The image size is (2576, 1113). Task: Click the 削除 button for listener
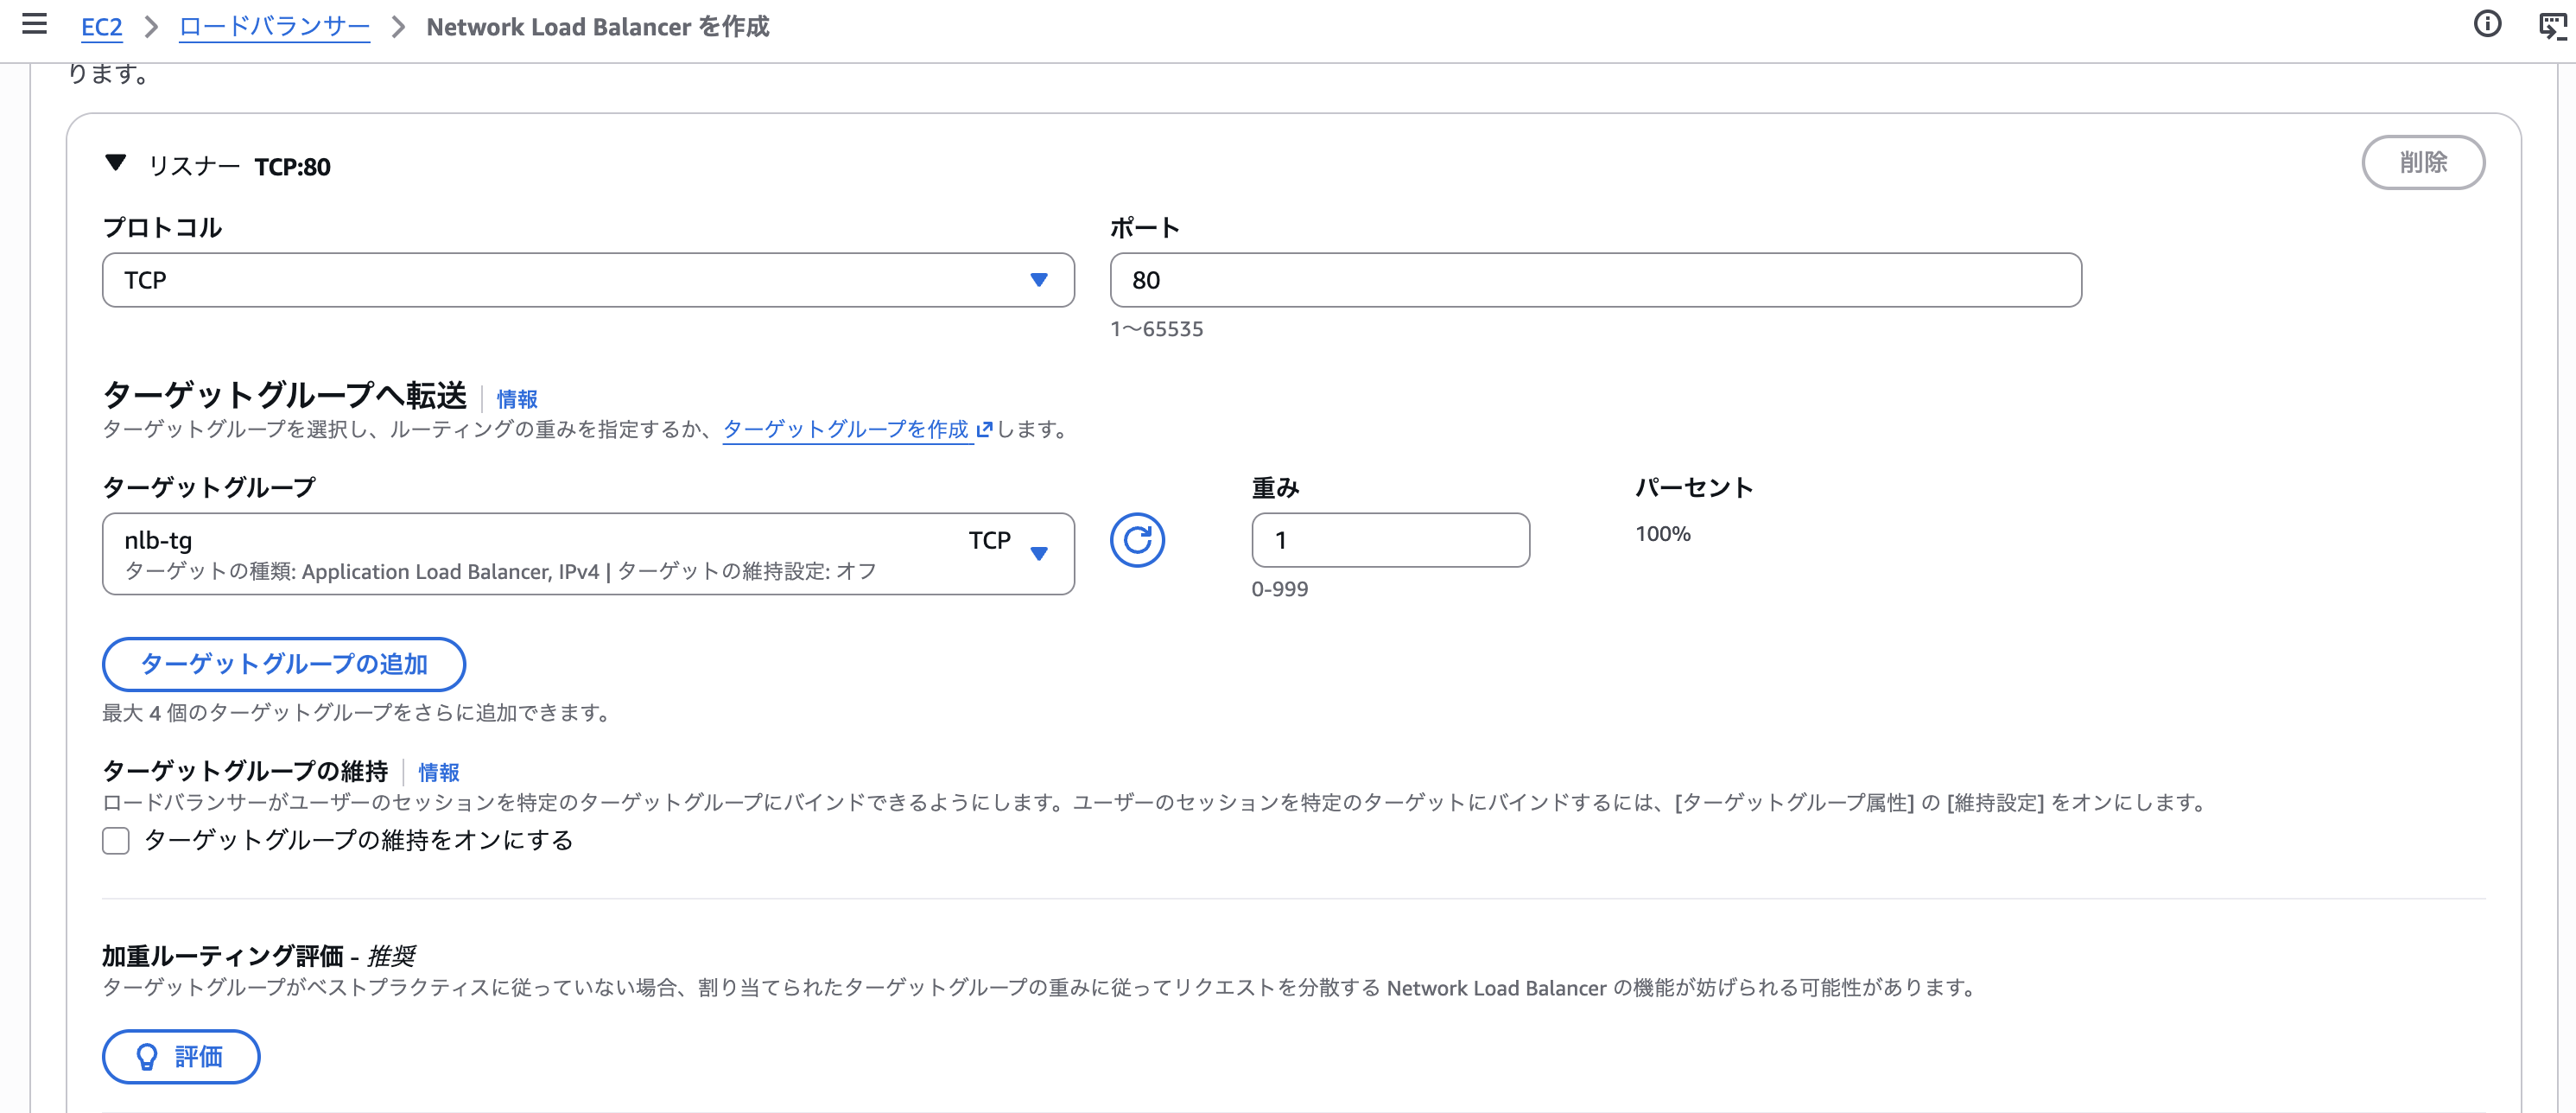coord(2423,162)
